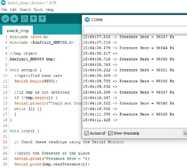
Task: Click 'Serial.print("Pressure Here = ");' line
Action: tap(52, 159)
